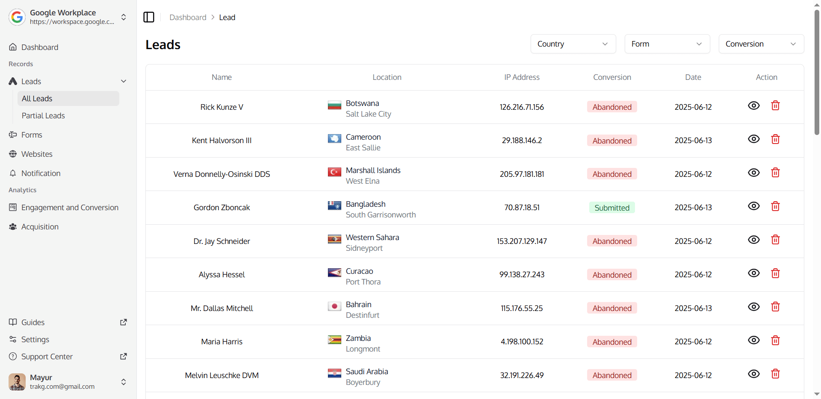Screen dimensions: 821x399
Task: Open the Support Center link
Action: pyautogui.click(x=47, y=357)
